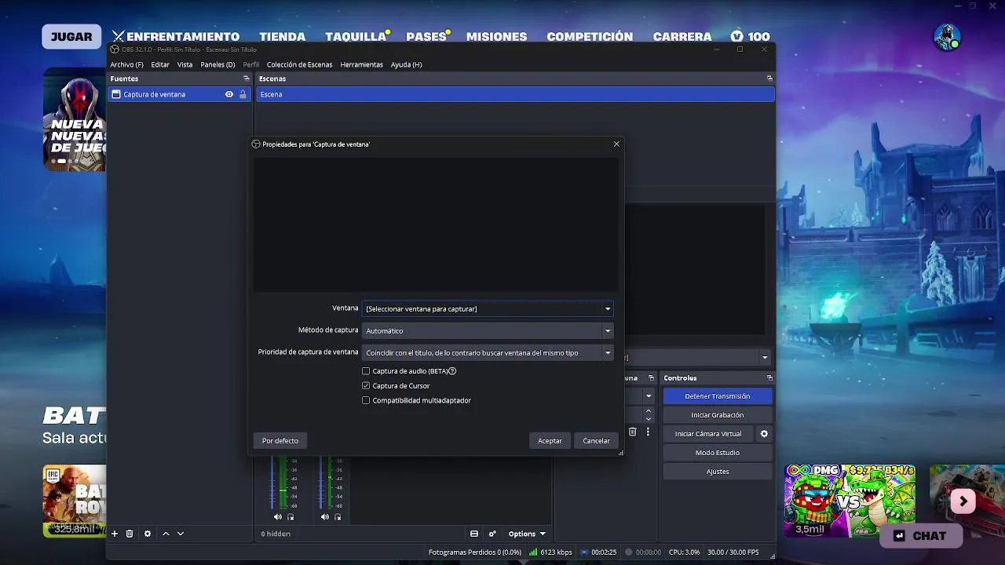Viewport: 1005px width, 565px height.
Task: Lock the Captura de ventana source
Action: coord(243,94)
